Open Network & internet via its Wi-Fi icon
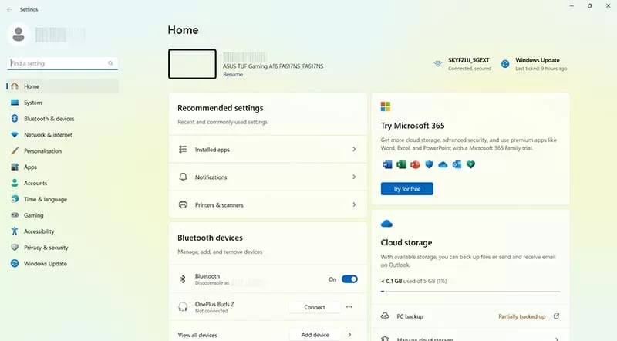This screenshot has height=341, width=617. point(15,135)
